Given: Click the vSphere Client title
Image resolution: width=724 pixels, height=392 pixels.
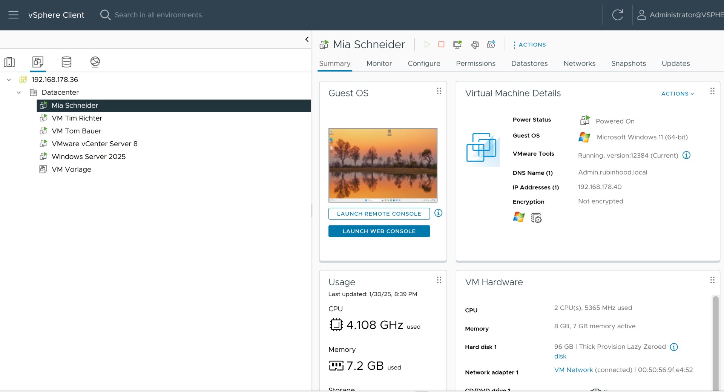Looking at the screenshot, I should click(56, 15).
